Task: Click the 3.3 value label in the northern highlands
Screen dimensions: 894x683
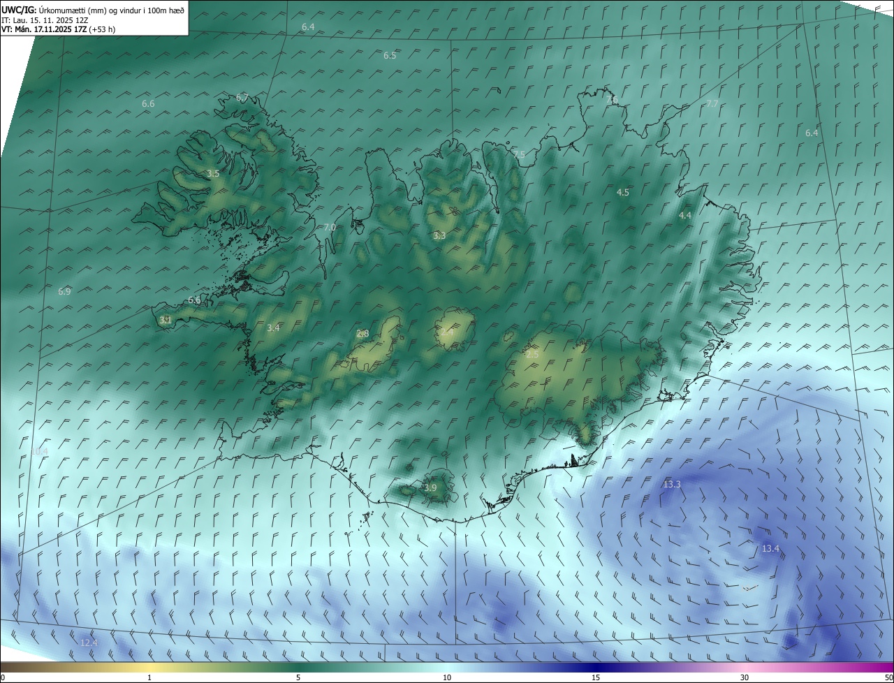Action: (x=439, y=236)
